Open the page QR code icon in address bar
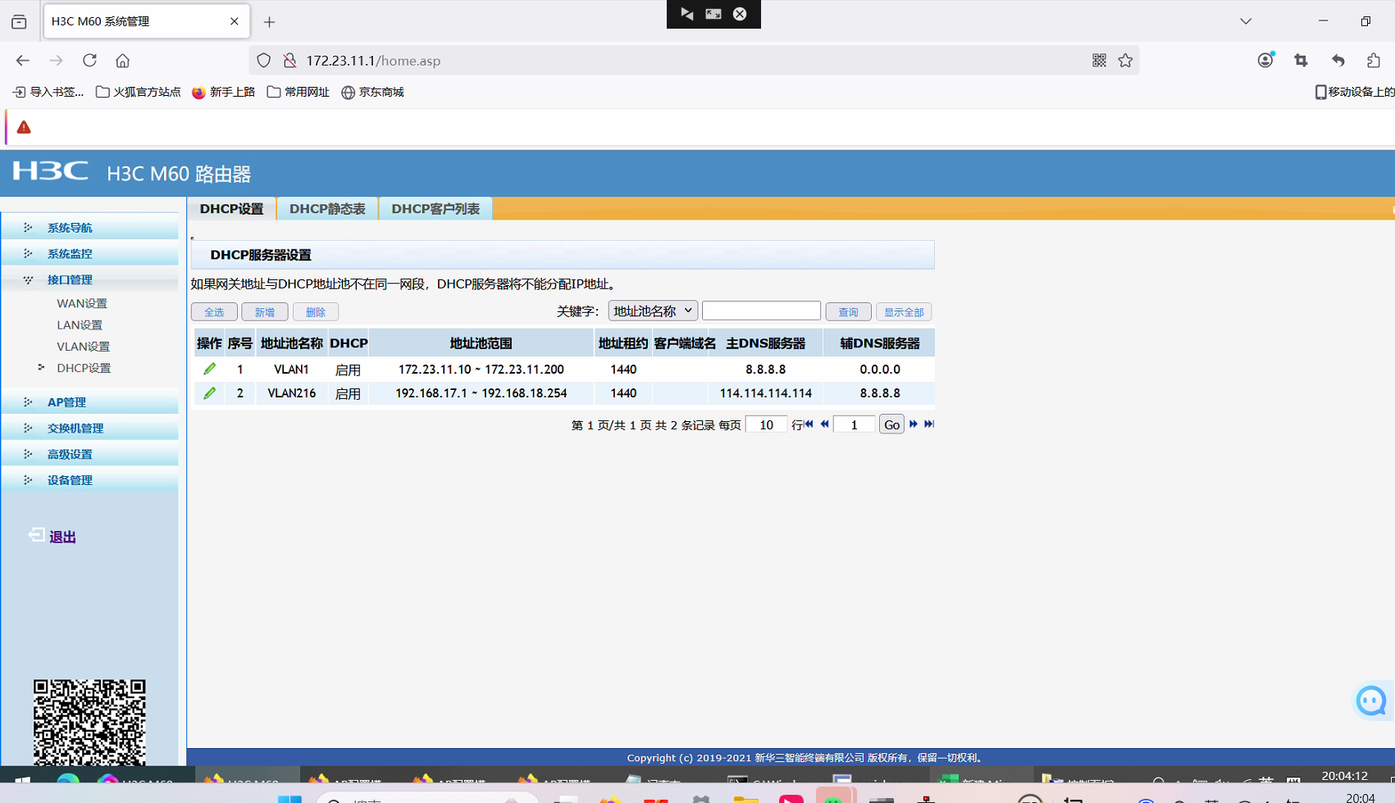1395x803 pixels. click(1099, 61)
